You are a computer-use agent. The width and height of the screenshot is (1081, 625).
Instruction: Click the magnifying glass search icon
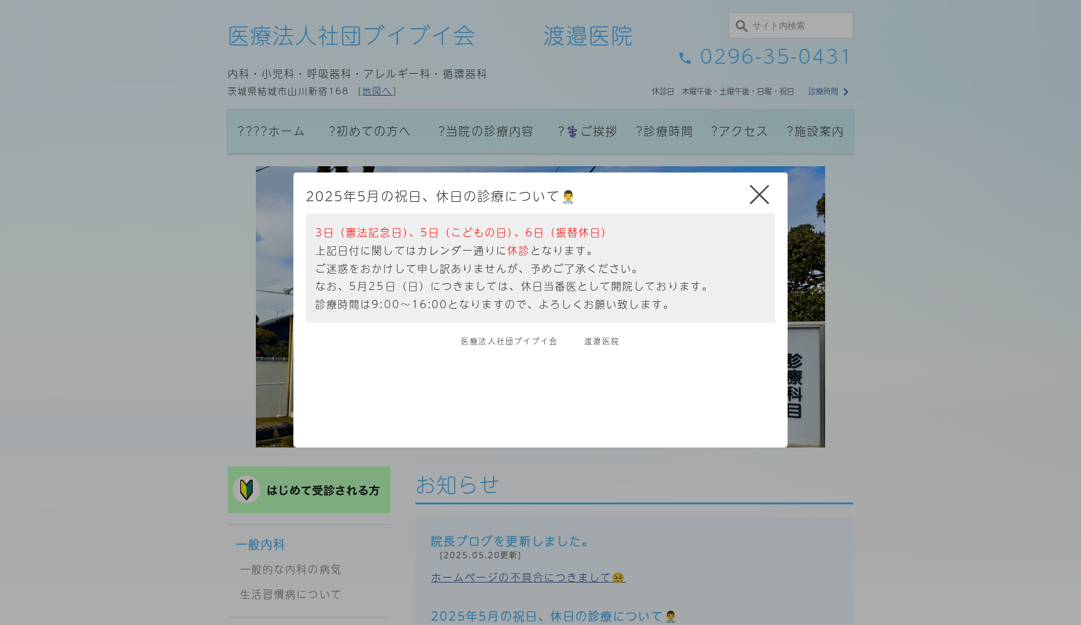(x=741, y=26)
